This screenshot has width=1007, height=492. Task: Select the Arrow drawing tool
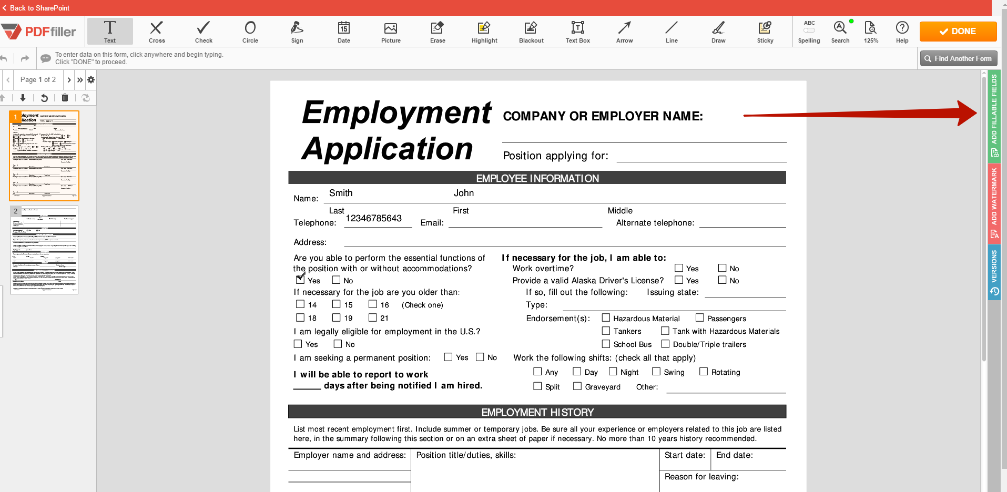[x=625, y=31]
